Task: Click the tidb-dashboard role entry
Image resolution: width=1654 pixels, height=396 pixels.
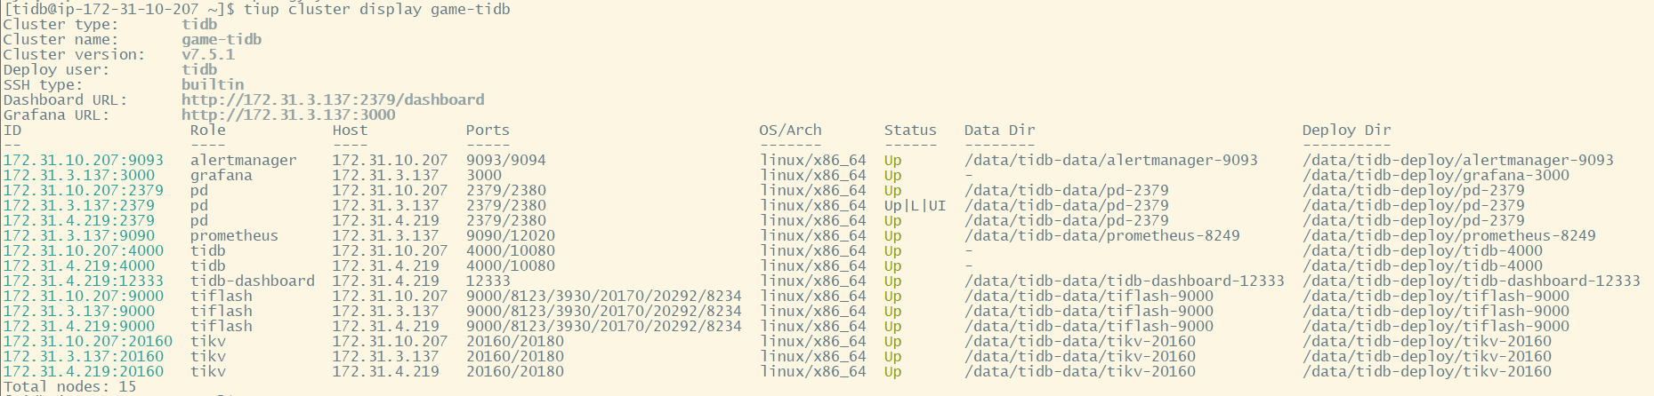Action: click(253, 281)
